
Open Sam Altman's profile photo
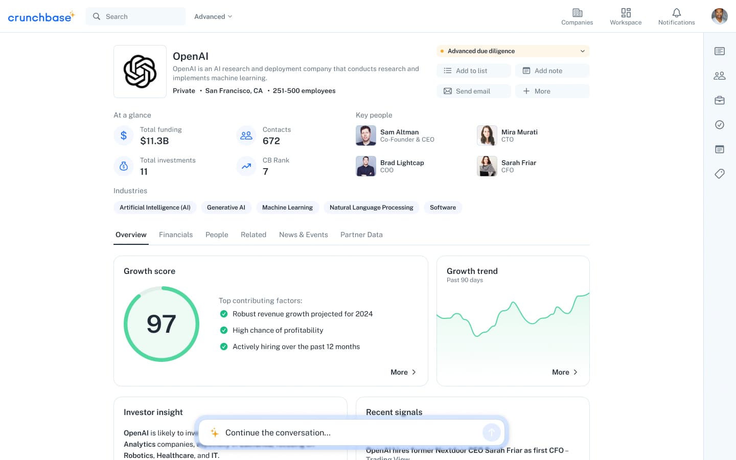pyautogui.click(x=366, y=135)
